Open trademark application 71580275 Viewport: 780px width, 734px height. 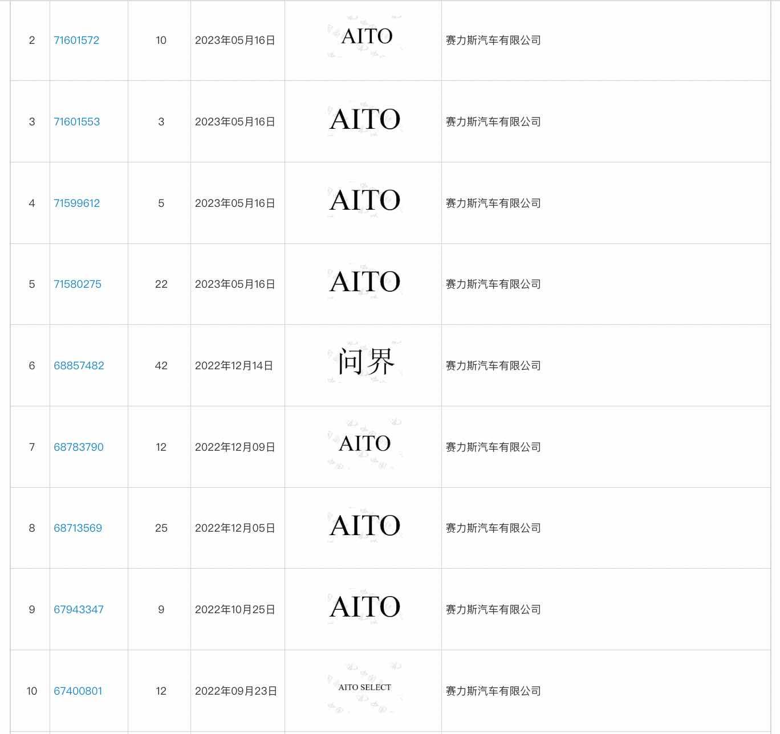pyautogui.click(x=78, y=284)
